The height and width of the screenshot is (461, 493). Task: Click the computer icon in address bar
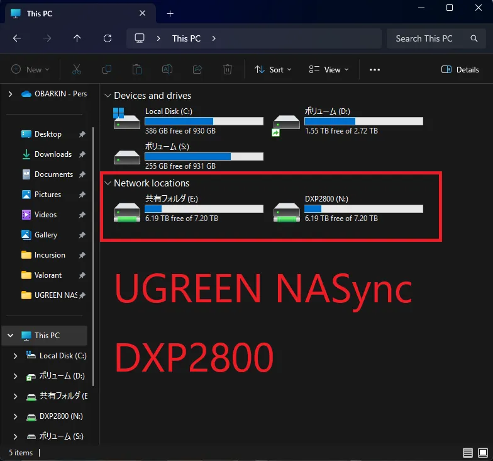[x=140, y=38]
